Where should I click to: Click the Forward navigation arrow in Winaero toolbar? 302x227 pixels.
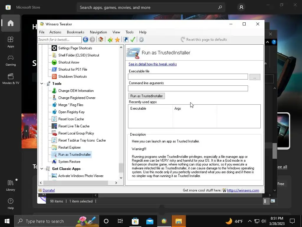(92, 40)
